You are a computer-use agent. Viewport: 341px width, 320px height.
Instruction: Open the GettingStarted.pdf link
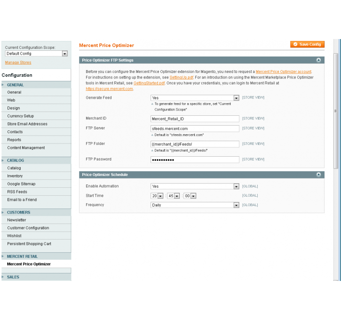tap(149, 83)
